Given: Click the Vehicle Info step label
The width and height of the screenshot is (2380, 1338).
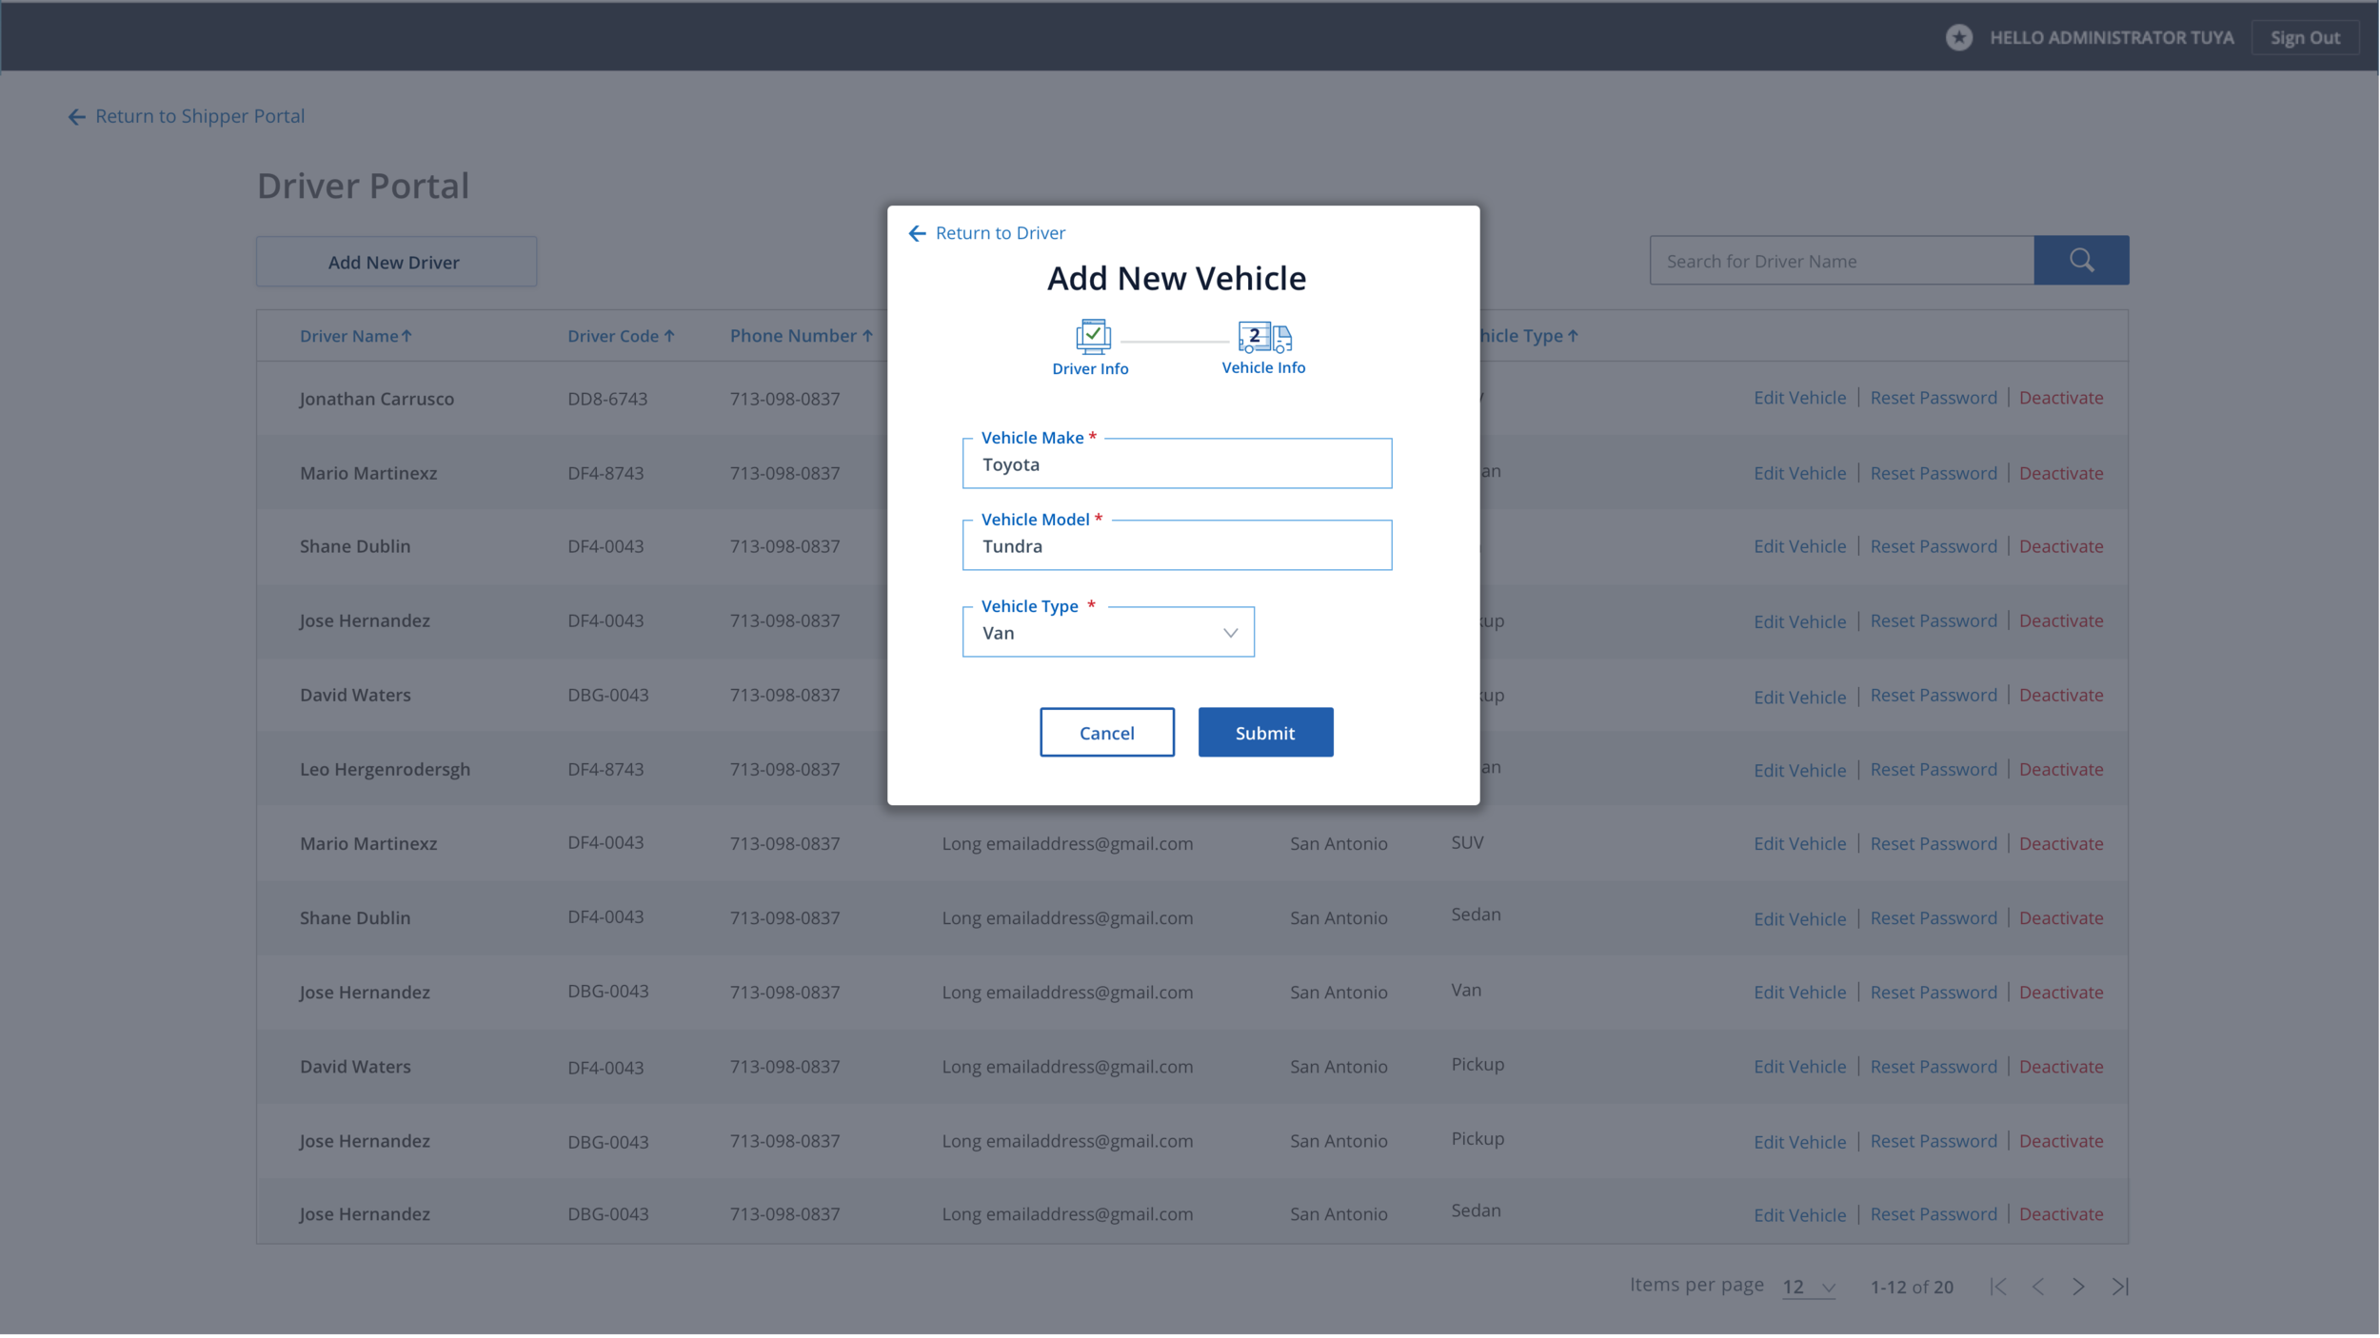Looking at the screenshot, I should (1263, 368).
